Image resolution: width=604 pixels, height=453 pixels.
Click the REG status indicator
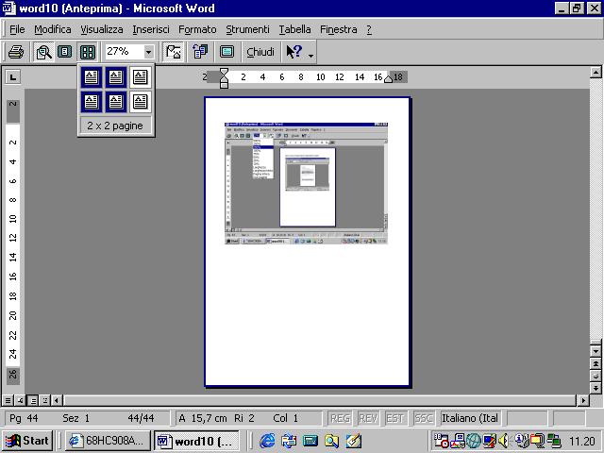click(x=340, y=418)
